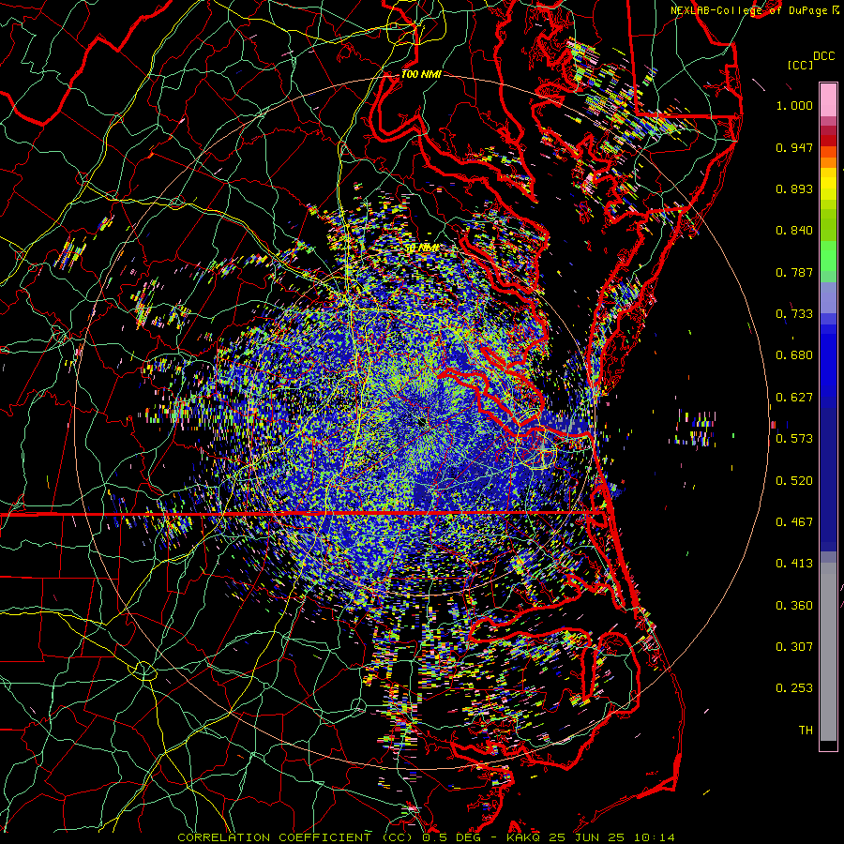Click the CORRELATION COEFFICIENT title text

[274, 837]
